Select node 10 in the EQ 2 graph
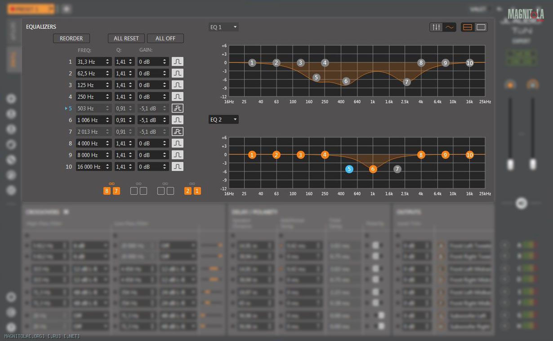The height and width of the screenshot is (341, 553). click(x=469, y=155)
